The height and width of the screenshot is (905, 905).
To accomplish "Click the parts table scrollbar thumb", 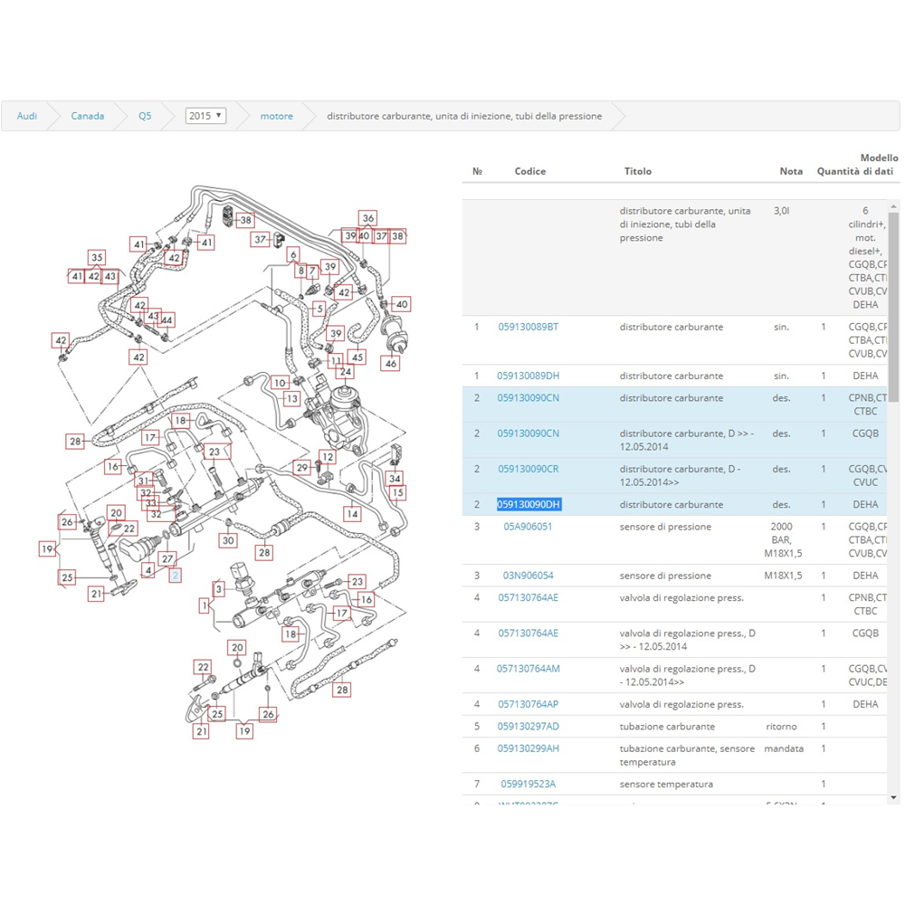I will (893, 307).
